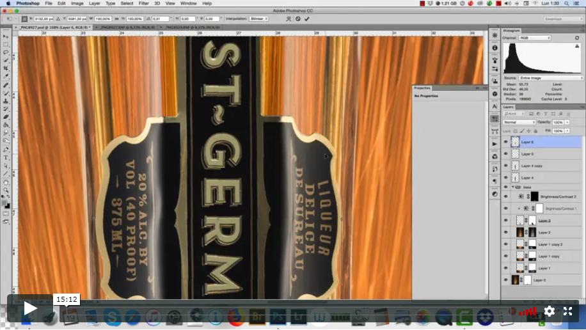Open the video player settings gear
Image resolution: width=586 pixels, height=330 pixels.
pos(549,311)
